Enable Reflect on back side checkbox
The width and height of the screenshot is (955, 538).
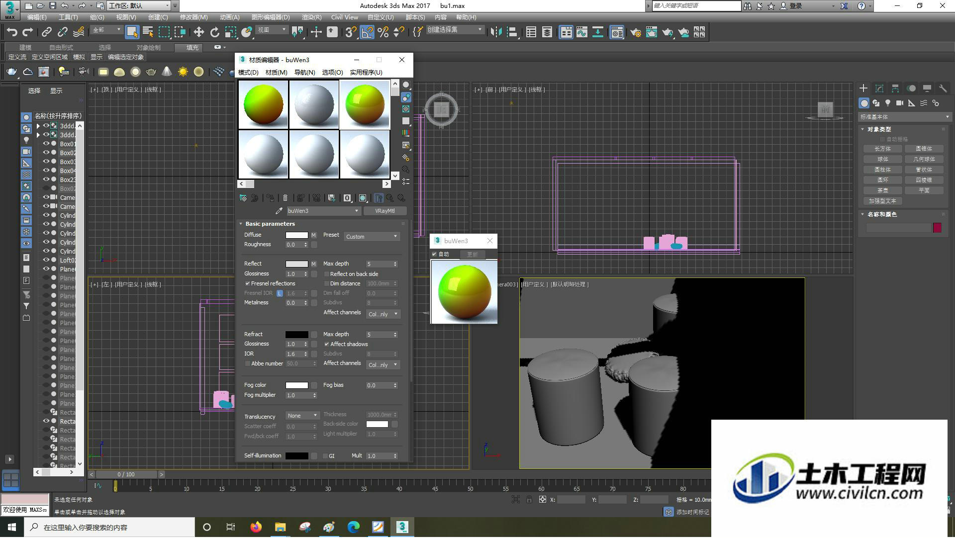pyautogui.click(x=327, y=274)
